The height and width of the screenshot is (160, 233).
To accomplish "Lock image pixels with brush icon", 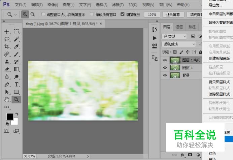I will click(181, 52).
